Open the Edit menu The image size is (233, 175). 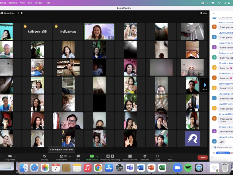(30, 3)
